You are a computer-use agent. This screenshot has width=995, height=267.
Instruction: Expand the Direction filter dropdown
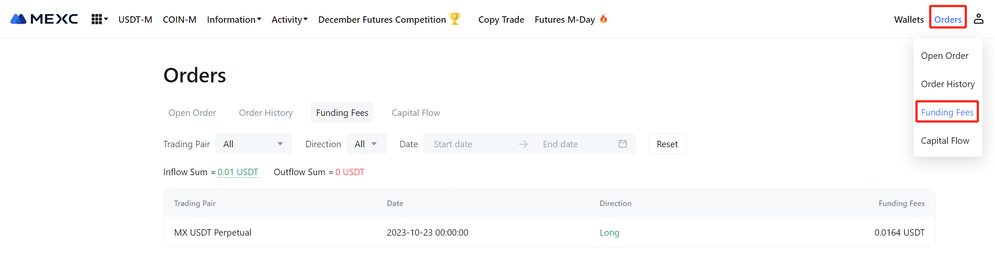(x=366, y=144)
